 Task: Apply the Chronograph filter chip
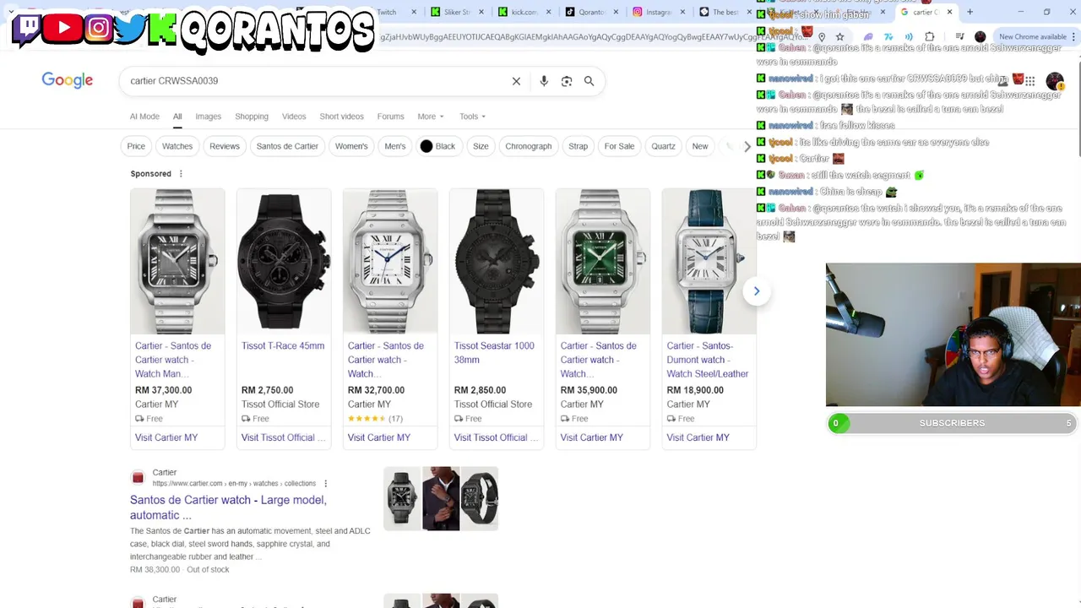(529, 146)
